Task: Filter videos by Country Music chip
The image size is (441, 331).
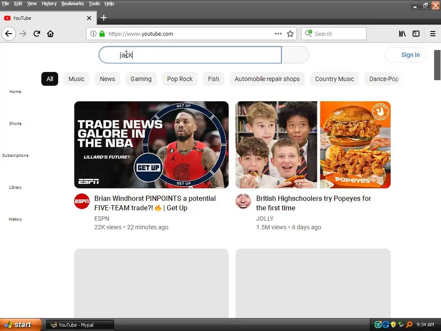Action: pos(335,79)
